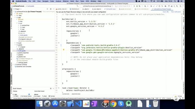Open Skype from the Dock
This screenshot has width=195, height=109.
click(121, 104)
